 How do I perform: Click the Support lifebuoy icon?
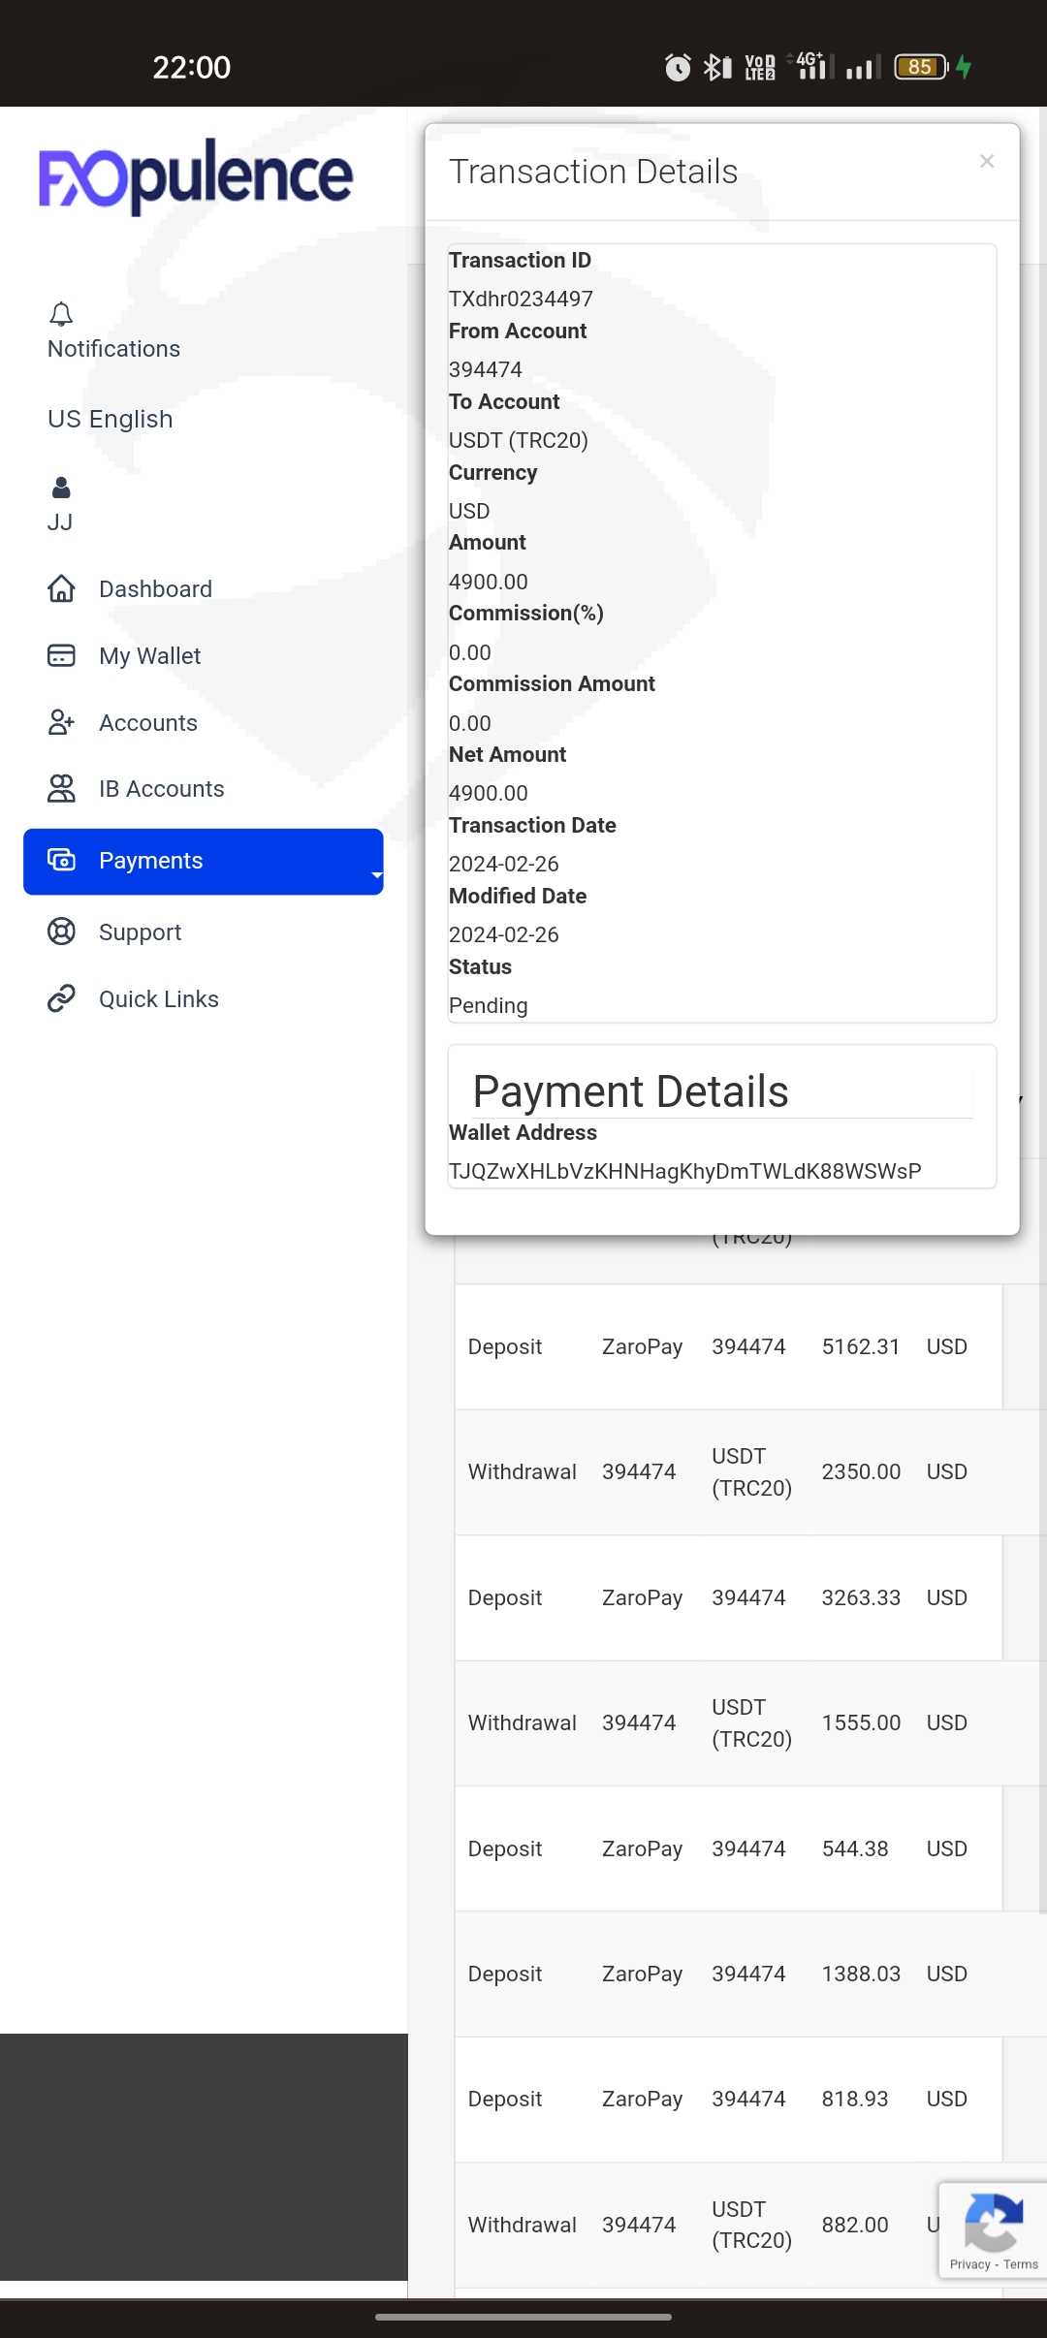pos(61,932)
